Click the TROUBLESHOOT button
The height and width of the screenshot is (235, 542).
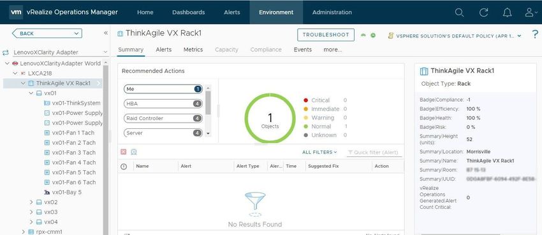click(x=326, y=35)
